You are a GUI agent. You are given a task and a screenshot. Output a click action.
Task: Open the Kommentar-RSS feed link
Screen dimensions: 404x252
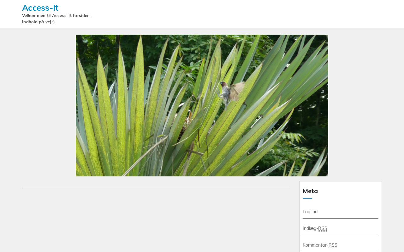[320, 245]
